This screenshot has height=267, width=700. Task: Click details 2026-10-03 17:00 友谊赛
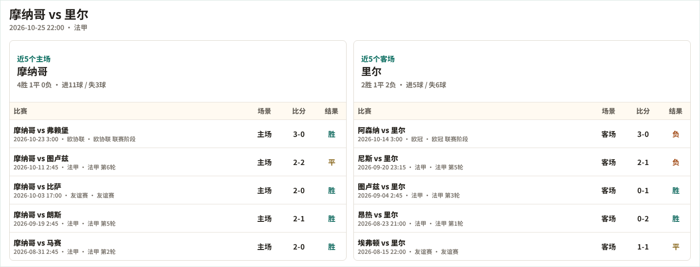(64, 196)
